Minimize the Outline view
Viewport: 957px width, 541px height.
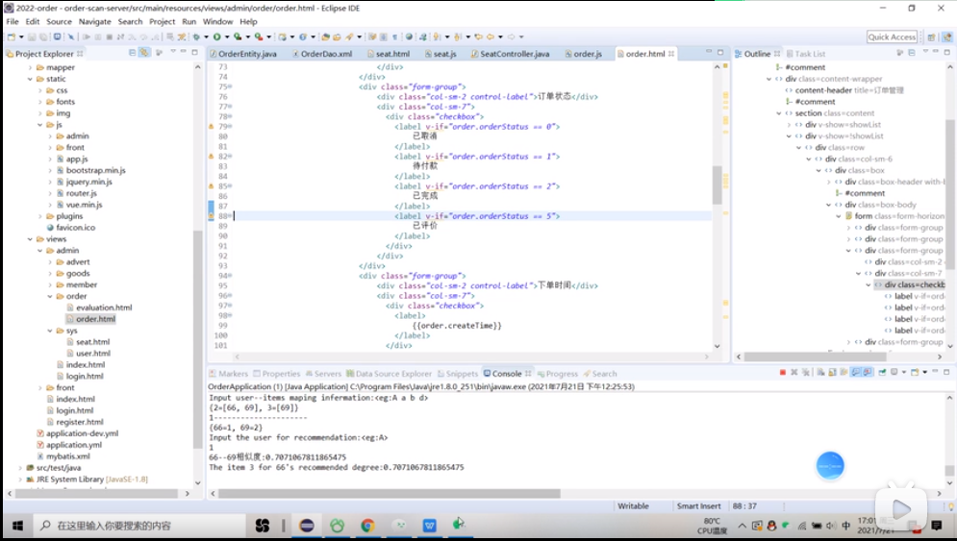coord(935,52)
